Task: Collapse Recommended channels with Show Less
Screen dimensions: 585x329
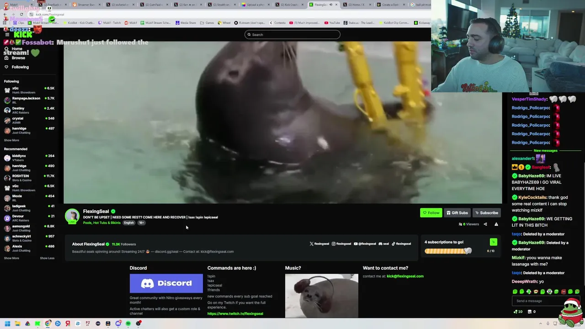Action: (47, 258)
